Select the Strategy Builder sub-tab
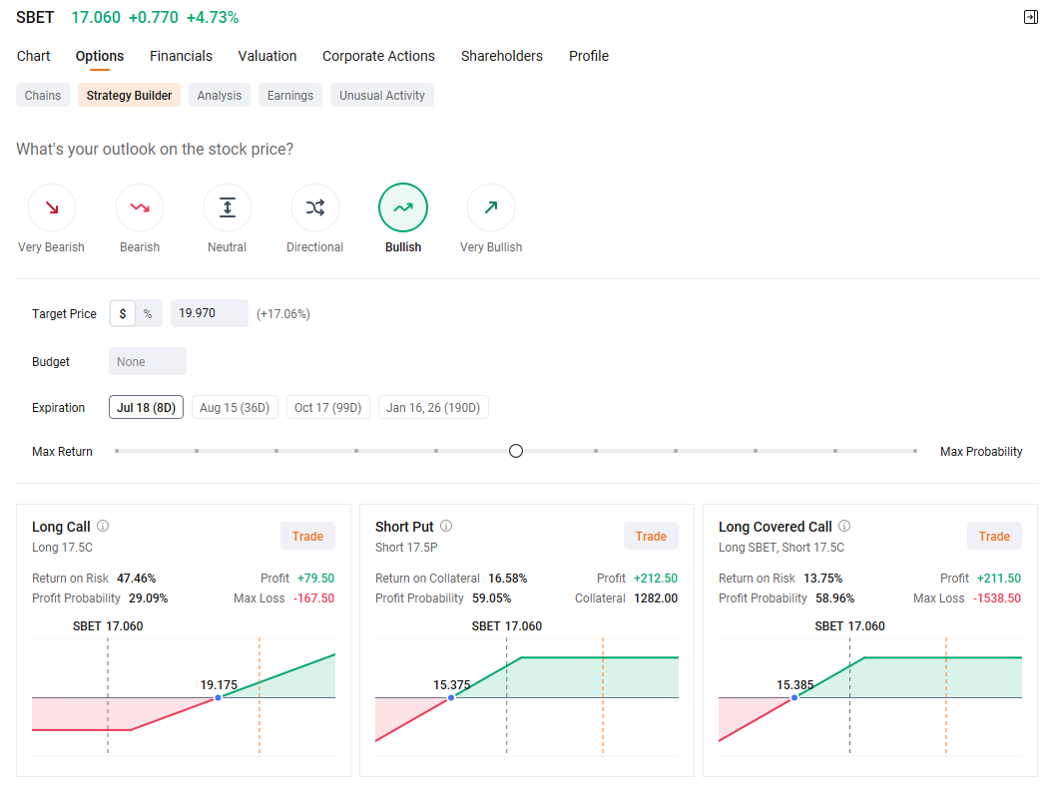This screenshot has height=785, width=1044. (129, 95)
